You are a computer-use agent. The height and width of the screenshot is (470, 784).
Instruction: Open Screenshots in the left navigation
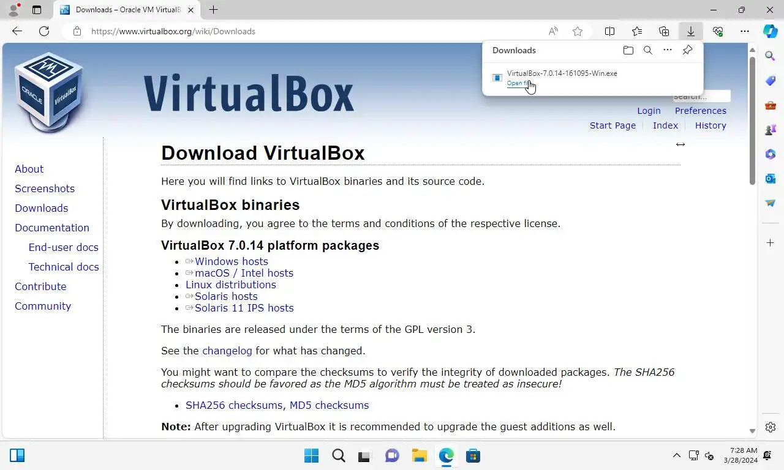(45, 188)
